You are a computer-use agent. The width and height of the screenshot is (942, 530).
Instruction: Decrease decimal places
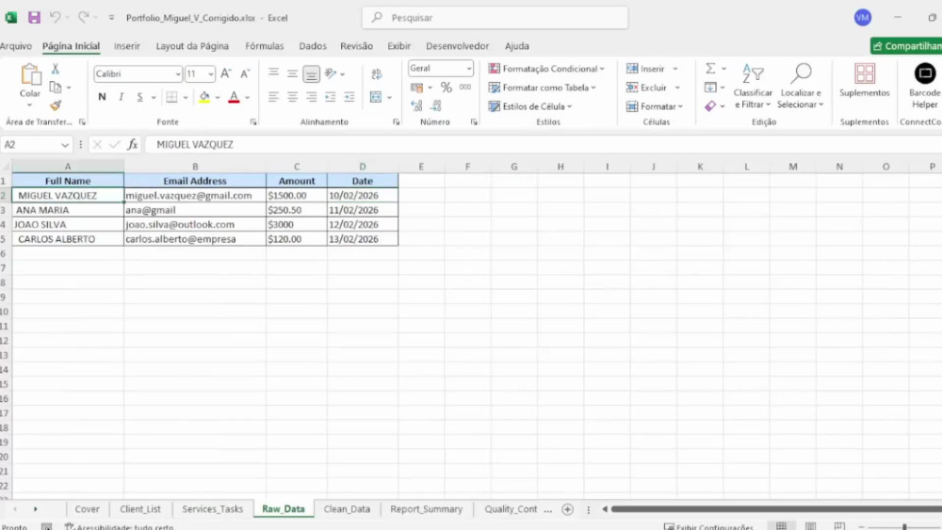point(436,105)
